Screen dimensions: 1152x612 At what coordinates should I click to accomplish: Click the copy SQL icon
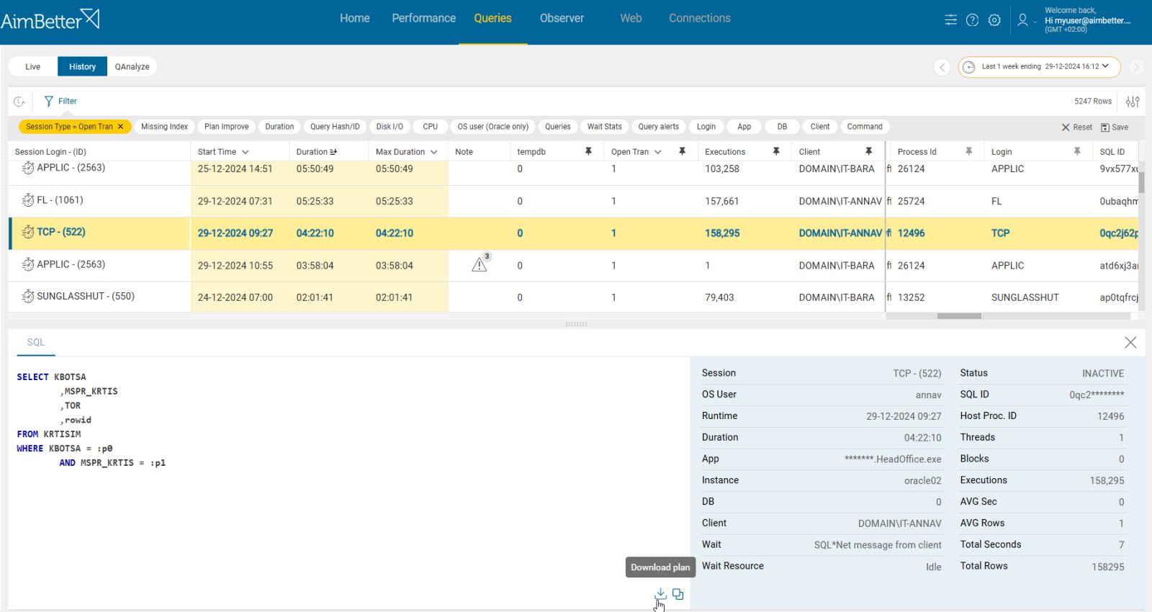coord(678,594)
